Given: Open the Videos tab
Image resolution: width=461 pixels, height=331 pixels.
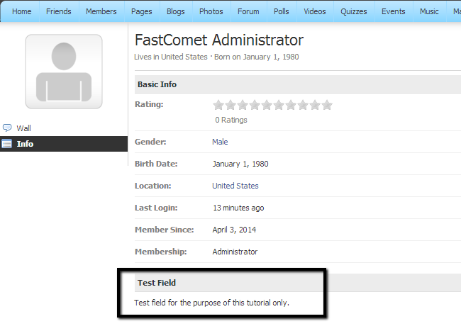Looking at the screenshot, I should click(x=315, y=11).
